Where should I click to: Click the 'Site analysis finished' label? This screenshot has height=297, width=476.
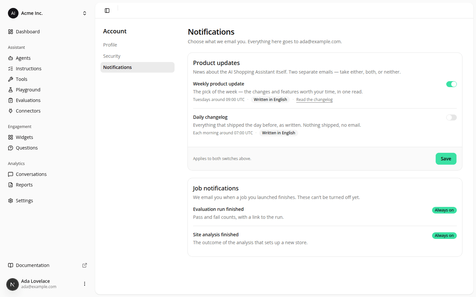click(x=216, y=235)
